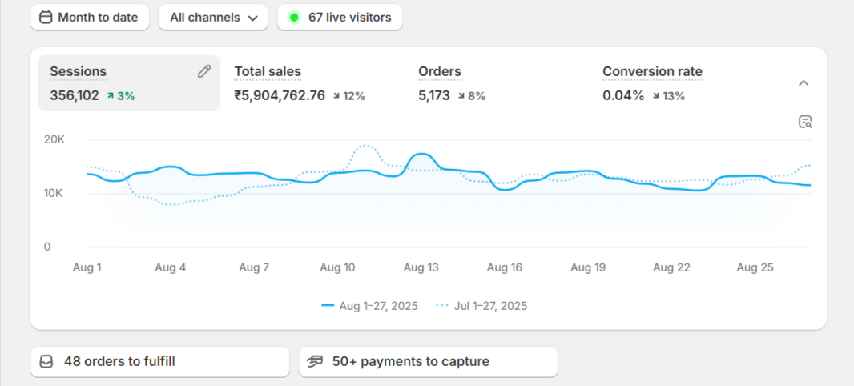Click the Aug 13 peak on sessions chart
This screenshot has width=854, height=386.
click(421, 154)
